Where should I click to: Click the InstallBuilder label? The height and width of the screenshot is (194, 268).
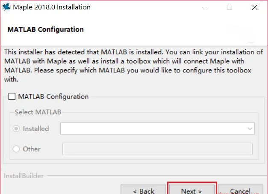[24, 176]
